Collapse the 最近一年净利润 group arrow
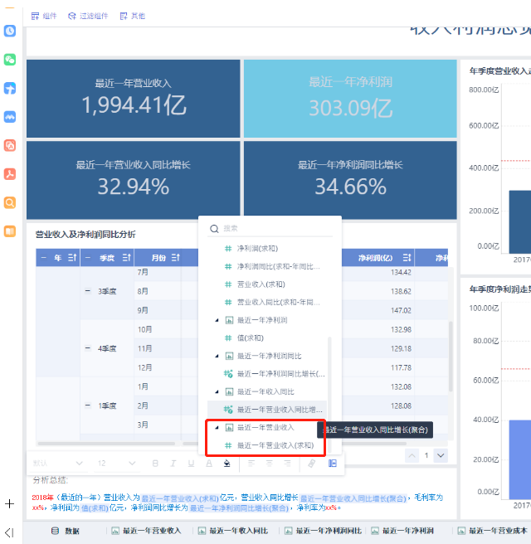Screen dimensions: 531x544 tap(217, 320)
